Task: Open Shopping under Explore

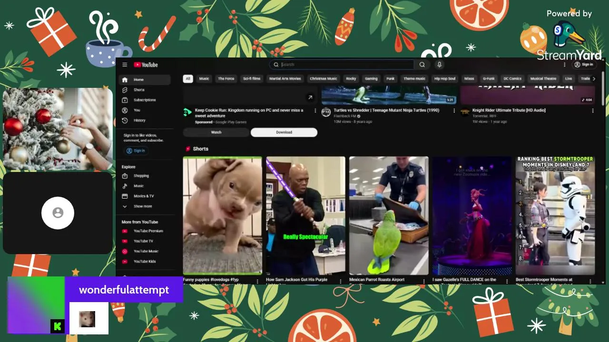Action: click(145, 176)
